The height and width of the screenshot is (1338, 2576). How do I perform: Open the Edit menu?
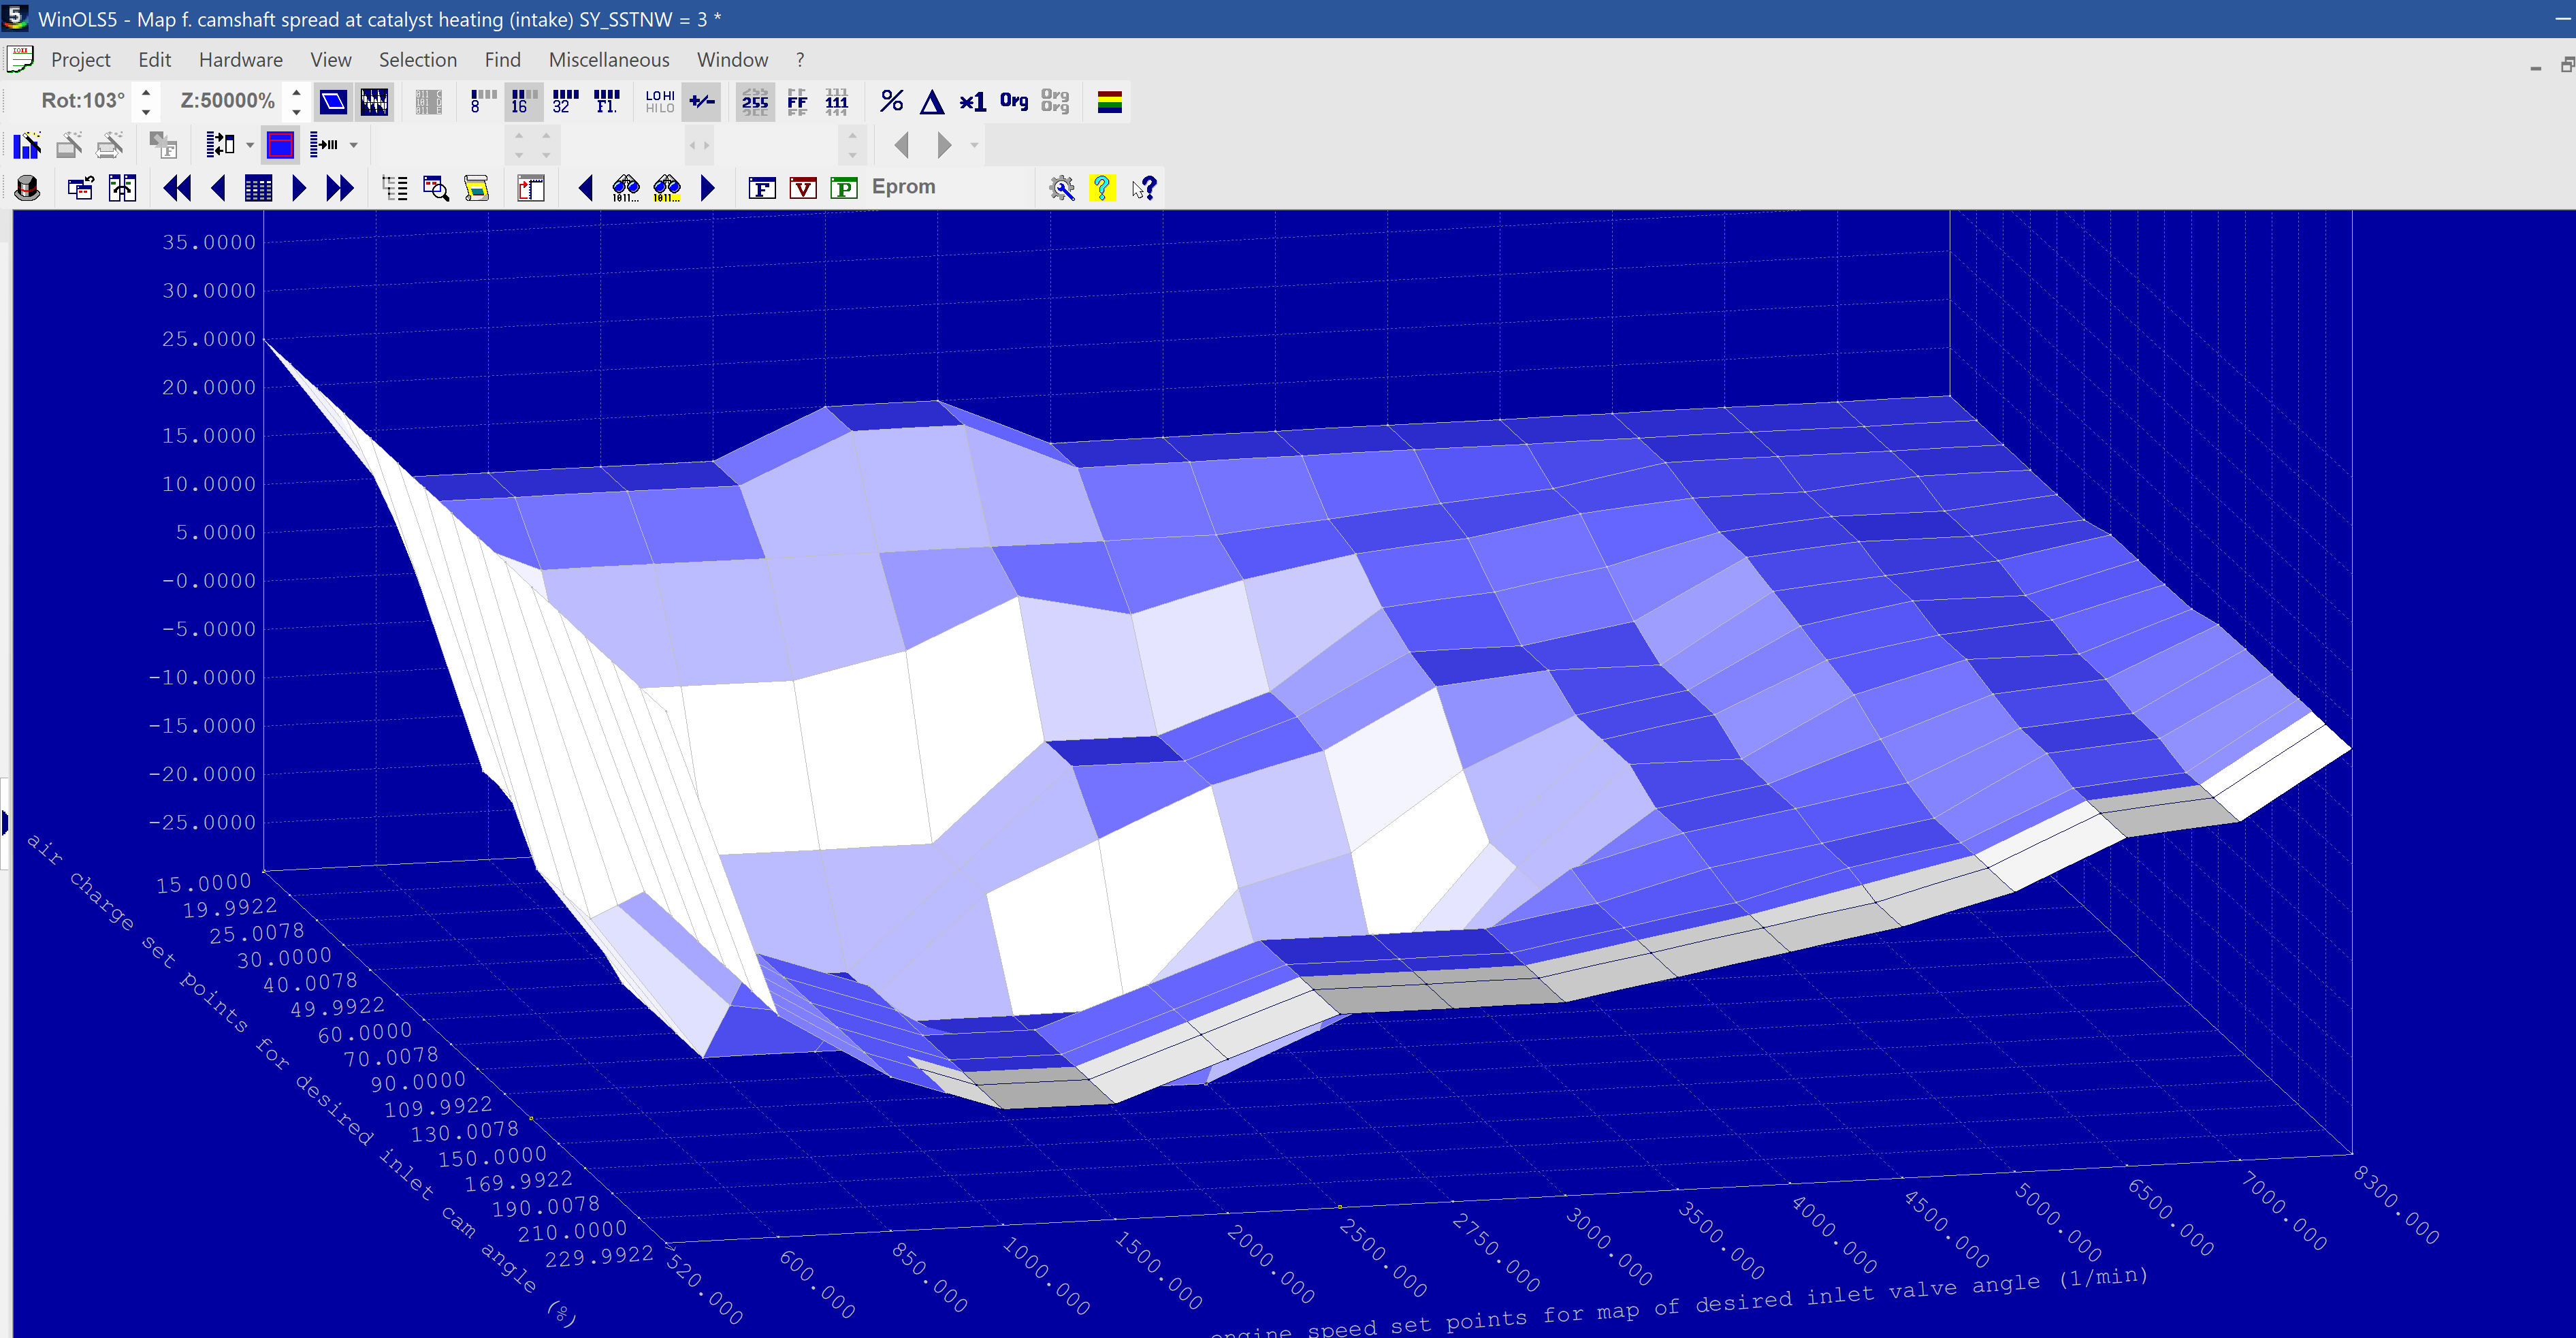coord(154,60)
